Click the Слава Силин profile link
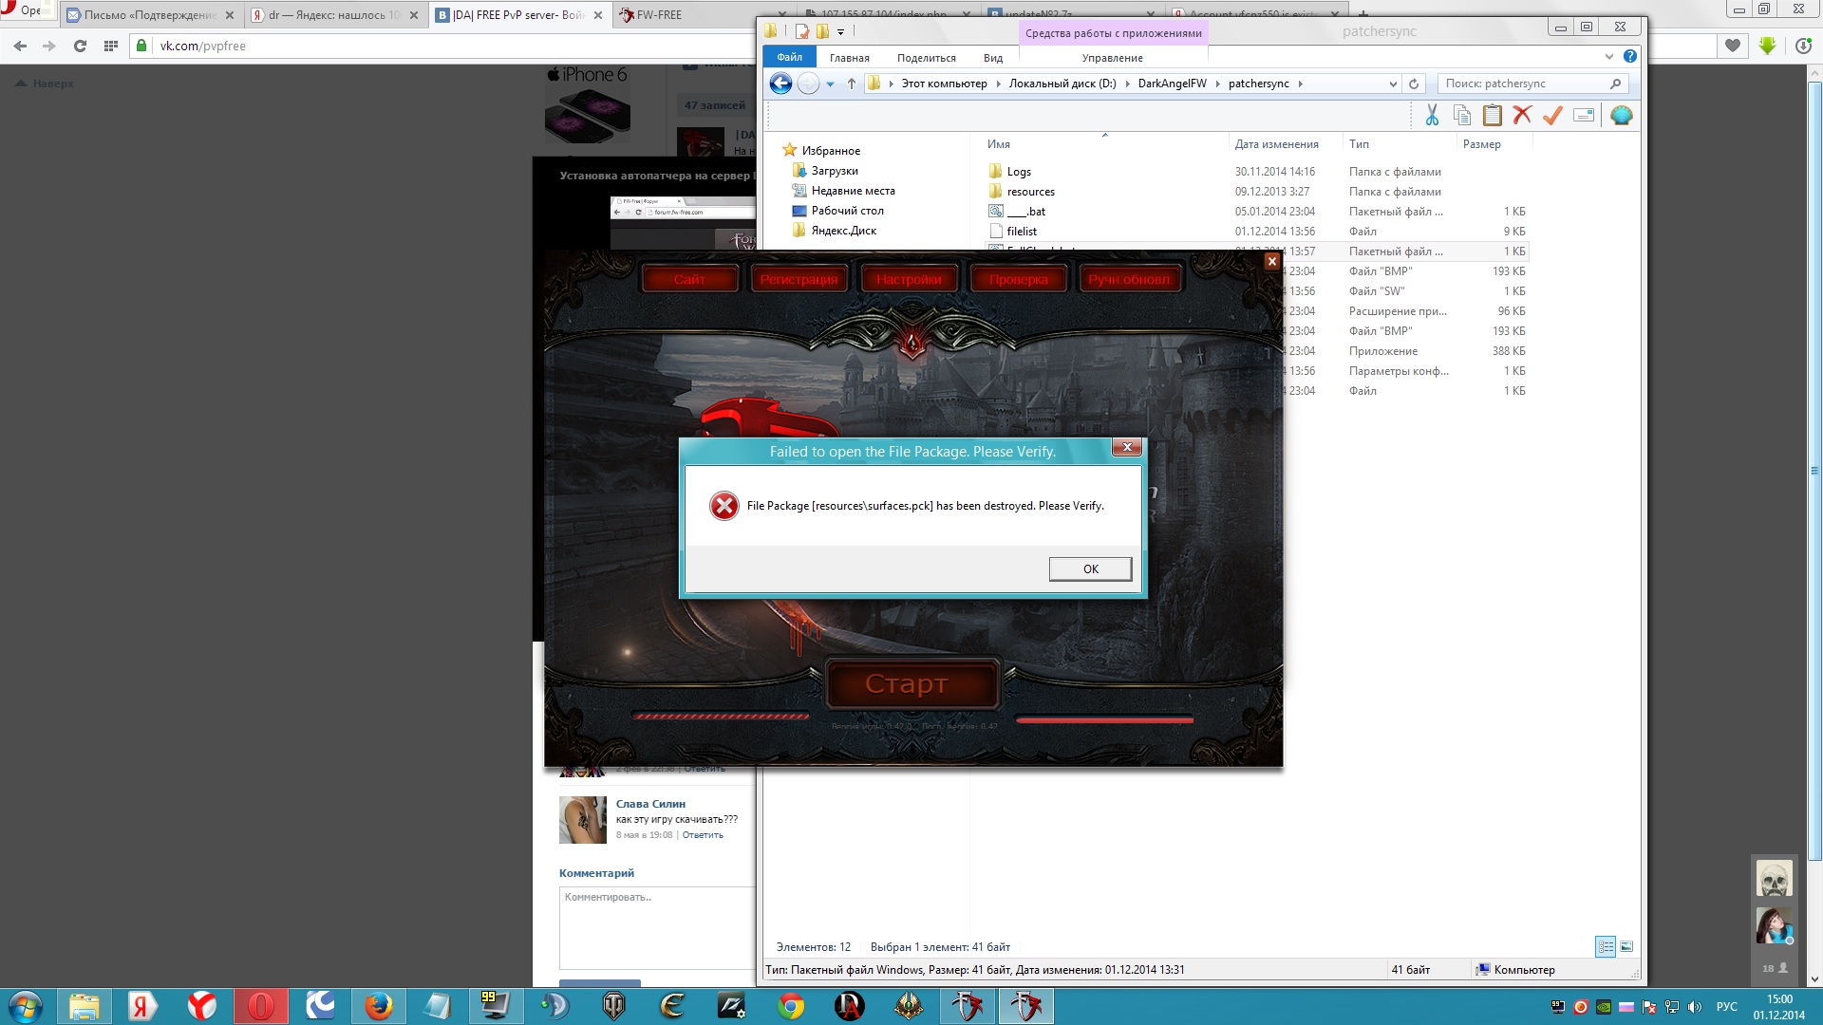 (x=650, y=804)
